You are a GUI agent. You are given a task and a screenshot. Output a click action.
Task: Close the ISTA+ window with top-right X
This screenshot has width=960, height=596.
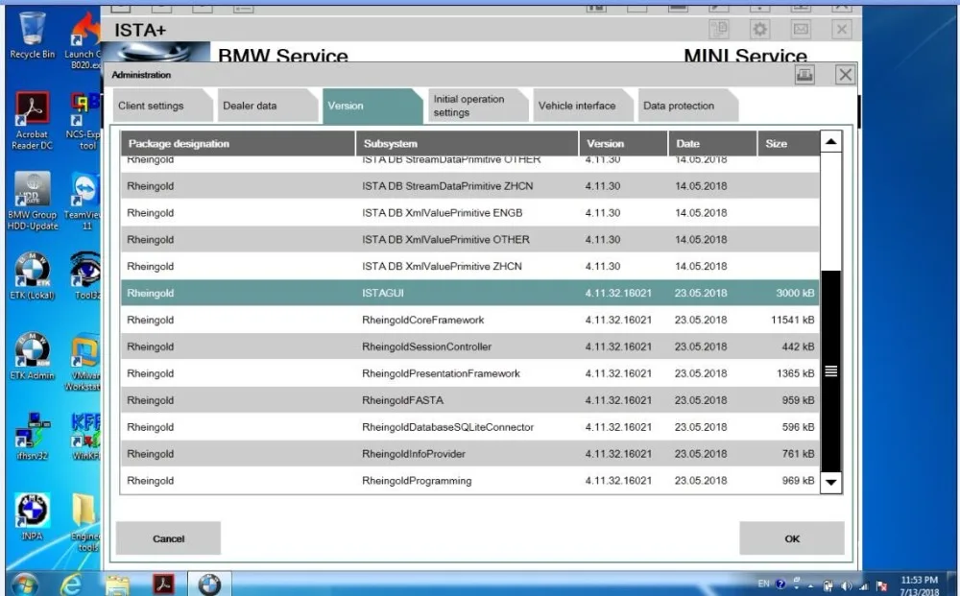(x=842, y=29)
